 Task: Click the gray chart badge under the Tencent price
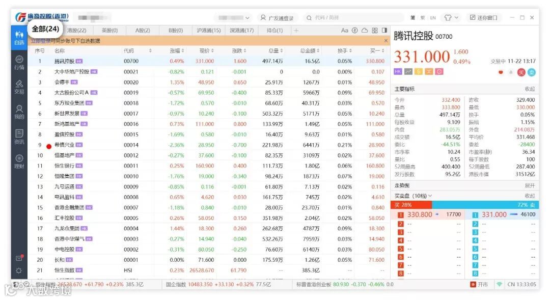[x=408, y=72]
